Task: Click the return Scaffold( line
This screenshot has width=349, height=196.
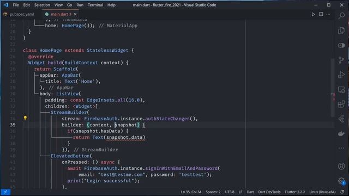Action: (56, 69)
